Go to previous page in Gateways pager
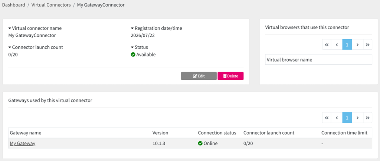The width and height of the screenshot is (380, 161). click(337, 118)
